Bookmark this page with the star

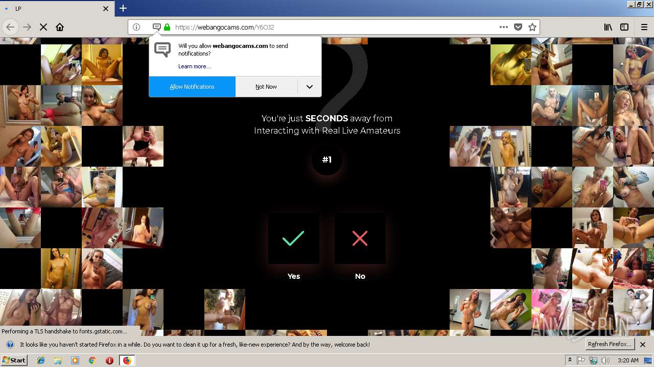coord(532,27)
